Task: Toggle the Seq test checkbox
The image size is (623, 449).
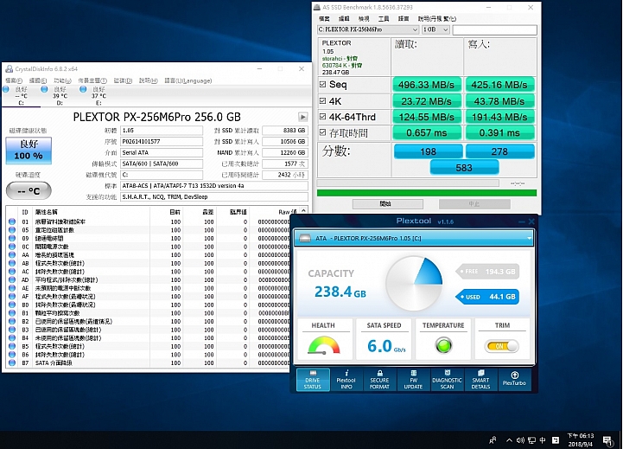Action: 322,84
